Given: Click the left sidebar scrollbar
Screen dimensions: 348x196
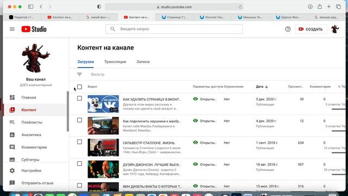Looking at the screenshot, I should click(x=67, y=111).
